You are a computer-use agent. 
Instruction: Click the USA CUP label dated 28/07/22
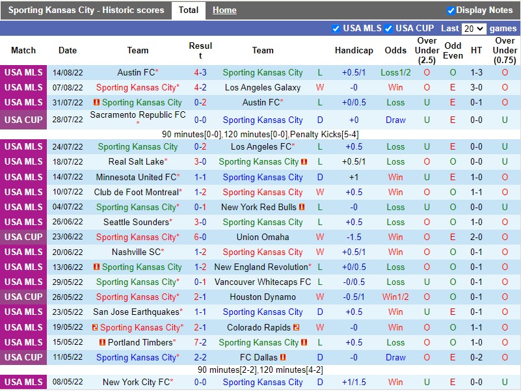pyautogui.click(x=23, y=120)
